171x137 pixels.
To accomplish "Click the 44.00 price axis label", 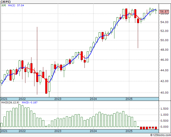I will pyautogui.click(x=164, y=71).
